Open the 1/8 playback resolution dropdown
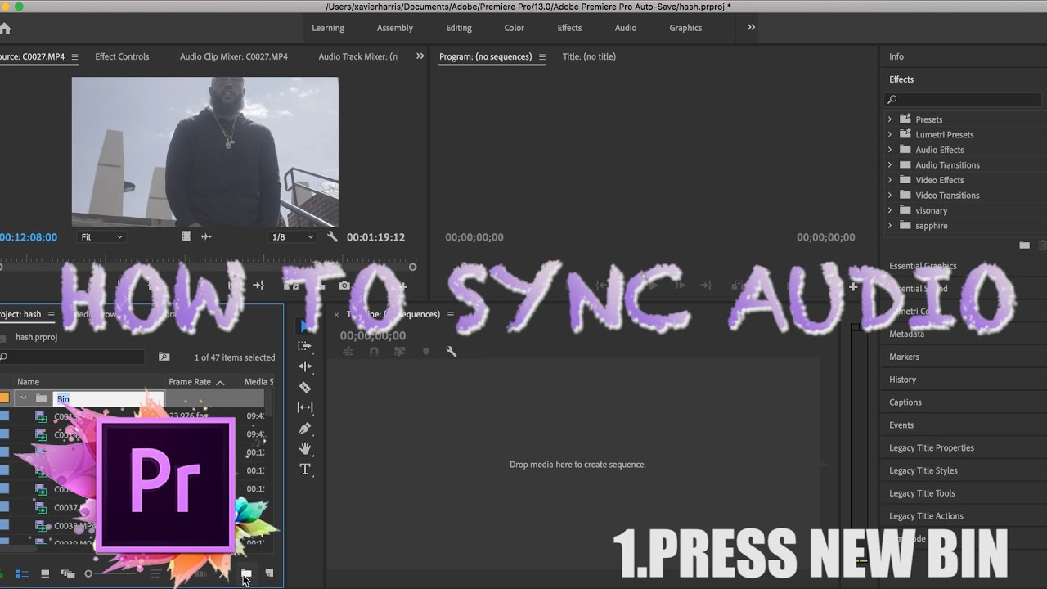1047x589 pixels. click(x=293, y=237)
